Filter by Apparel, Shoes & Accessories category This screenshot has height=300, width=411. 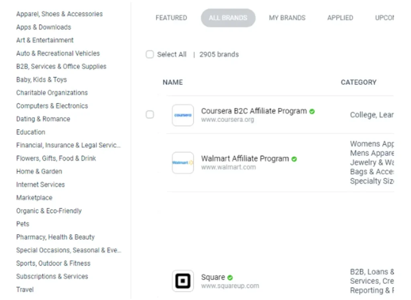pyautogui.click(x=59, y=14)
